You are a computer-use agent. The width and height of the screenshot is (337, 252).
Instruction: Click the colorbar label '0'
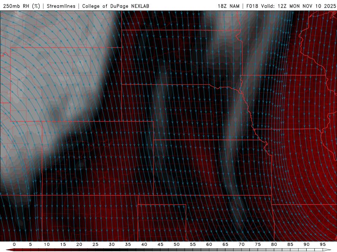tap(14, 244)
